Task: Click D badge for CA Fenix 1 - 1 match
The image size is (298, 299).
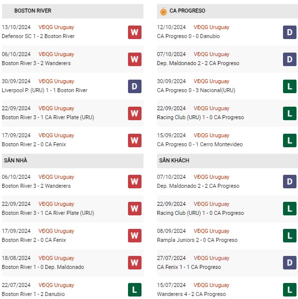Action: coord(289,263)
